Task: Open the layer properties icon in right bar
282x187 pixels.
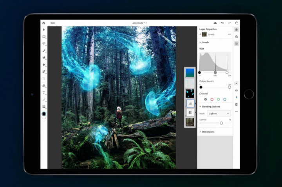Action: pos(237,37)
